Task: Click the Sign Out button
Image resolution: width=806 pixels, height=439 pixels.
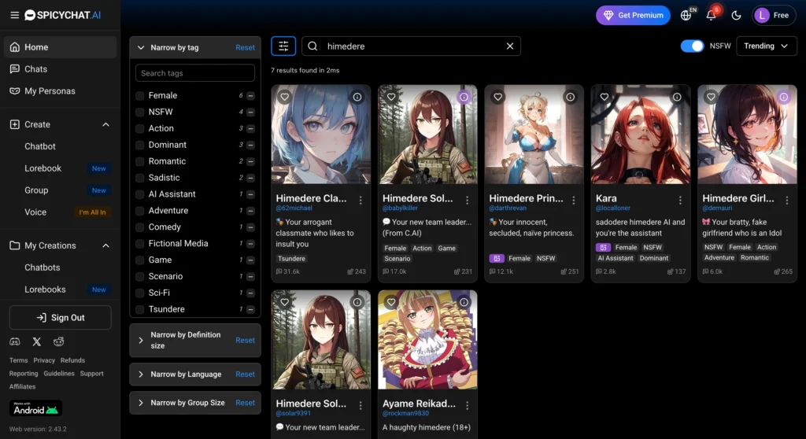Action: (60, 318)
